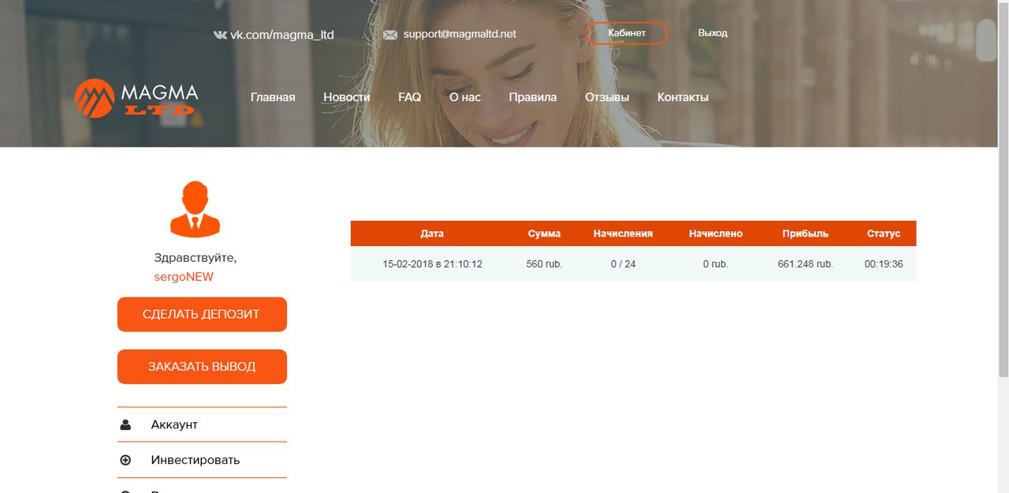Click the 560 rub. amount cell
Screen dimensions: 1009x493
[544, 263]
